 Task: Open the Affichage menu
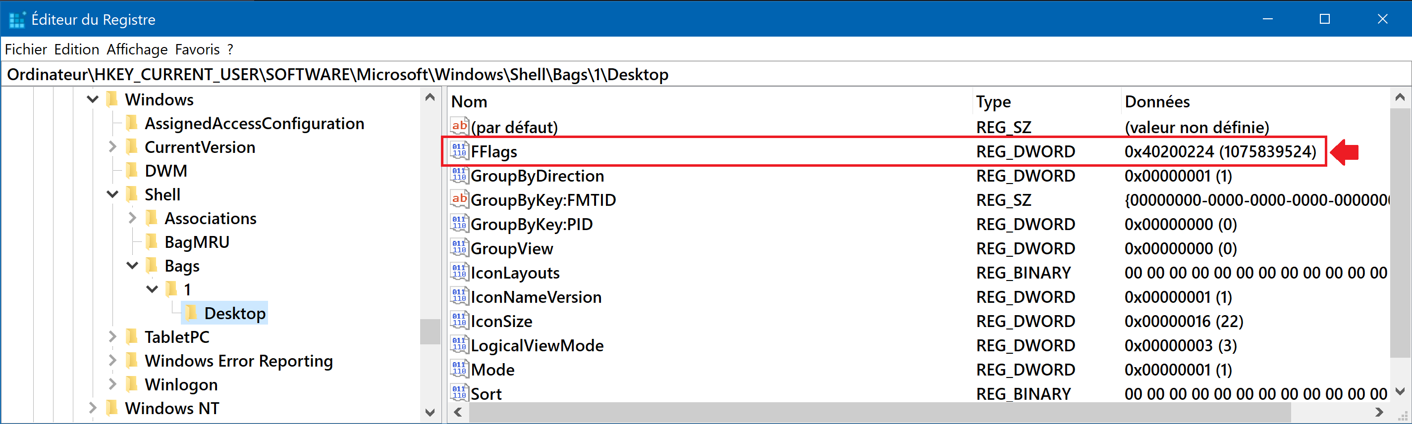(137, 49)
